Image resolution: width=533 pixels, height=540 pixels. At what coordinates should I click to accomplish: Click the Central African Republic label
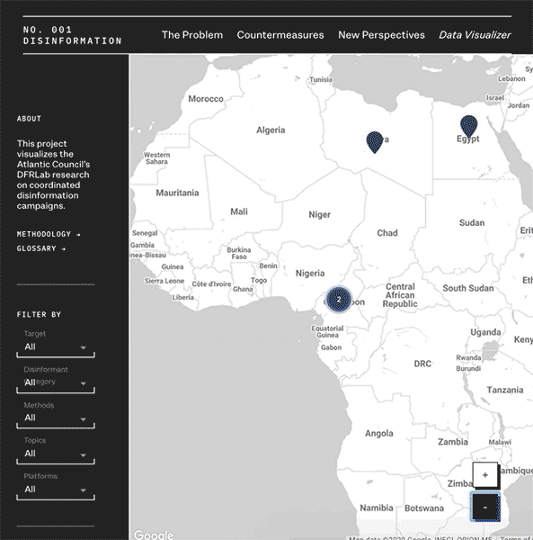(400, 295)
